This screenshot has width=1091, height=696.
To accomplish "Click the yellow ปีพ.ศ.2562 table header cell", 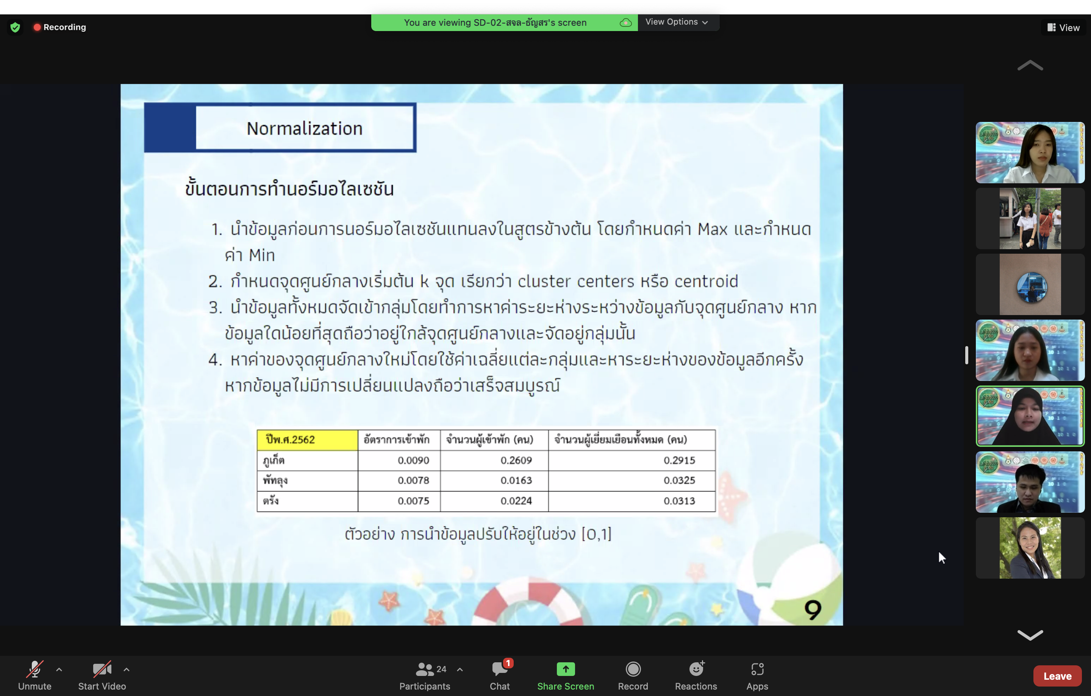I will coord(307,440).
